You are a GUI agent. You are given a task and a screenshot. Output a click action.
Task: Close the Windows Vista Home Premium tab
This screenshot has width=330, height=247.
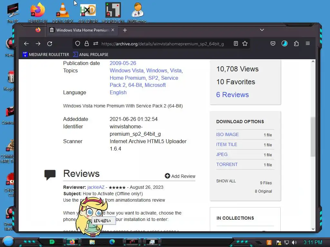113,30
